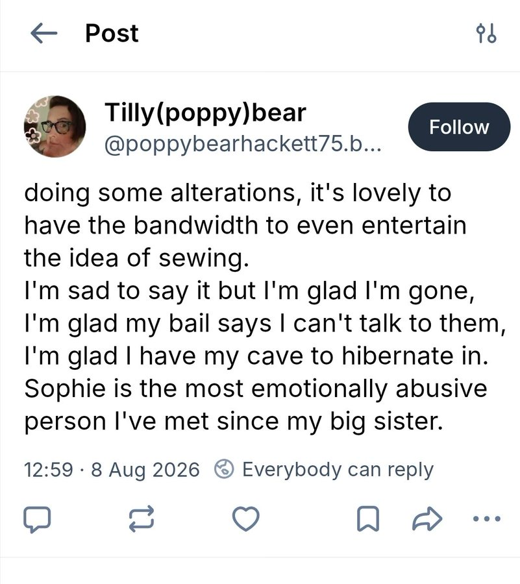Tap the @poppybearhackett75 handle
The width and height of the screenshot is (520, 584).
point(243,144)
